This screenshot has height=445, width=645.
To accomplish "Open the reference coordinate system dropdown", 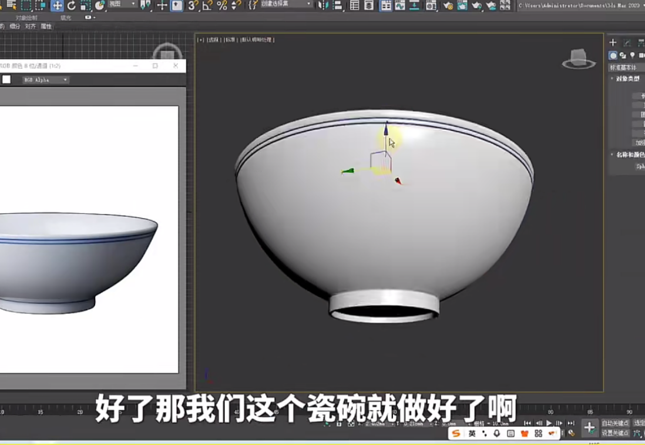I will pos(122,5).
